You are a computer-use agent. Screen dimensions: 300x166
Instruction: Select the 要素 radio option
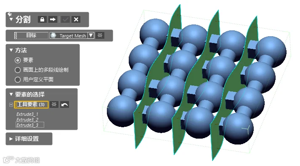[18, 60]
